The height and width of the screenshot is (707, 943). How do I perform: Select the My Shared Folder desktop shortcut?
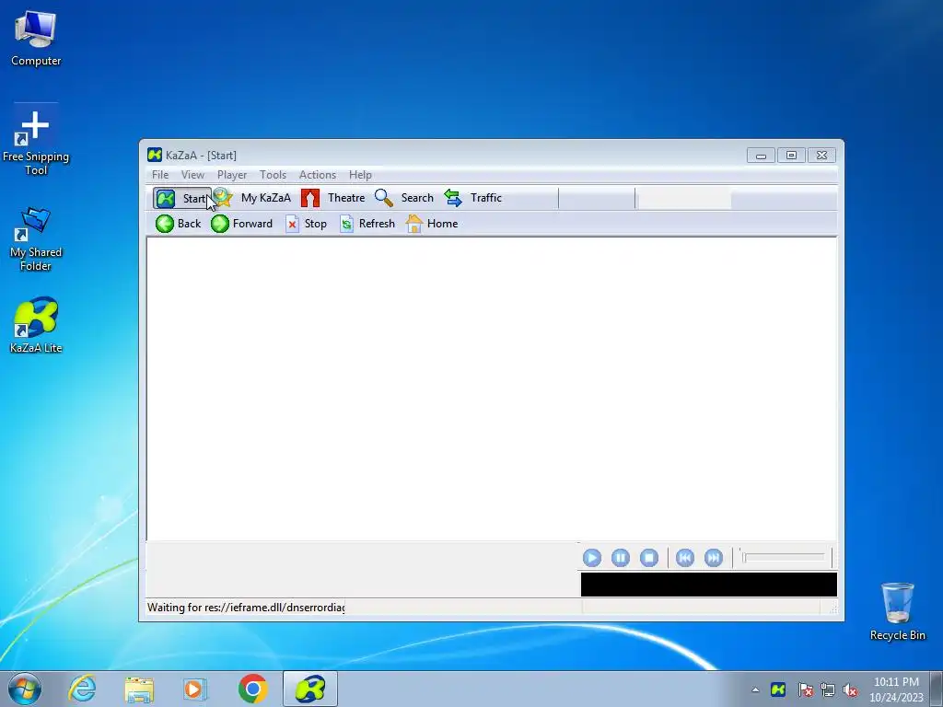click(36, 238)
